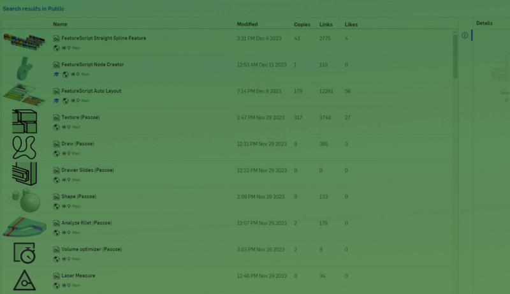The width and height of the screenshot is (510, 294).
Task: Sort results by the Modified column
Action: (x=247, y=24)
